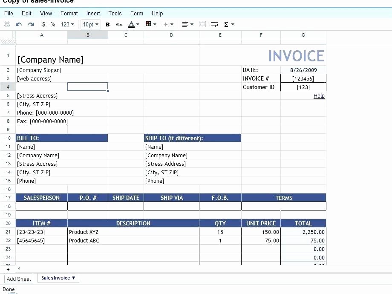This screenshot has width=392, height=294.
Task: Select column G header
Action: pyautogui.click(x=303, y=35)
